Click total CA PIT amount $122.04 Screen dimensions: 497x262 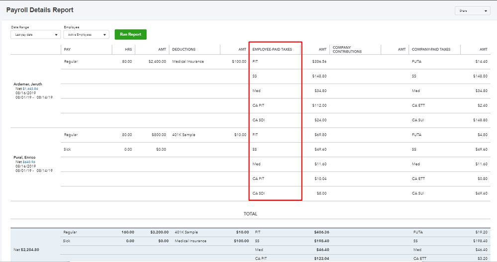click(321, 259)
